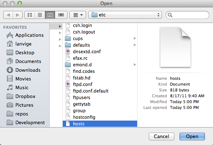The height and width of the screenshot is (145, 213).
Task: Switch to Cover Flow view
Action: coord(61,15)
